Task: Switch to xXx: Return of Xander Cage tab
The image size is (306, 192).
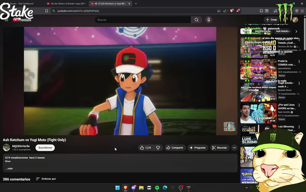Action: point(66,3)
